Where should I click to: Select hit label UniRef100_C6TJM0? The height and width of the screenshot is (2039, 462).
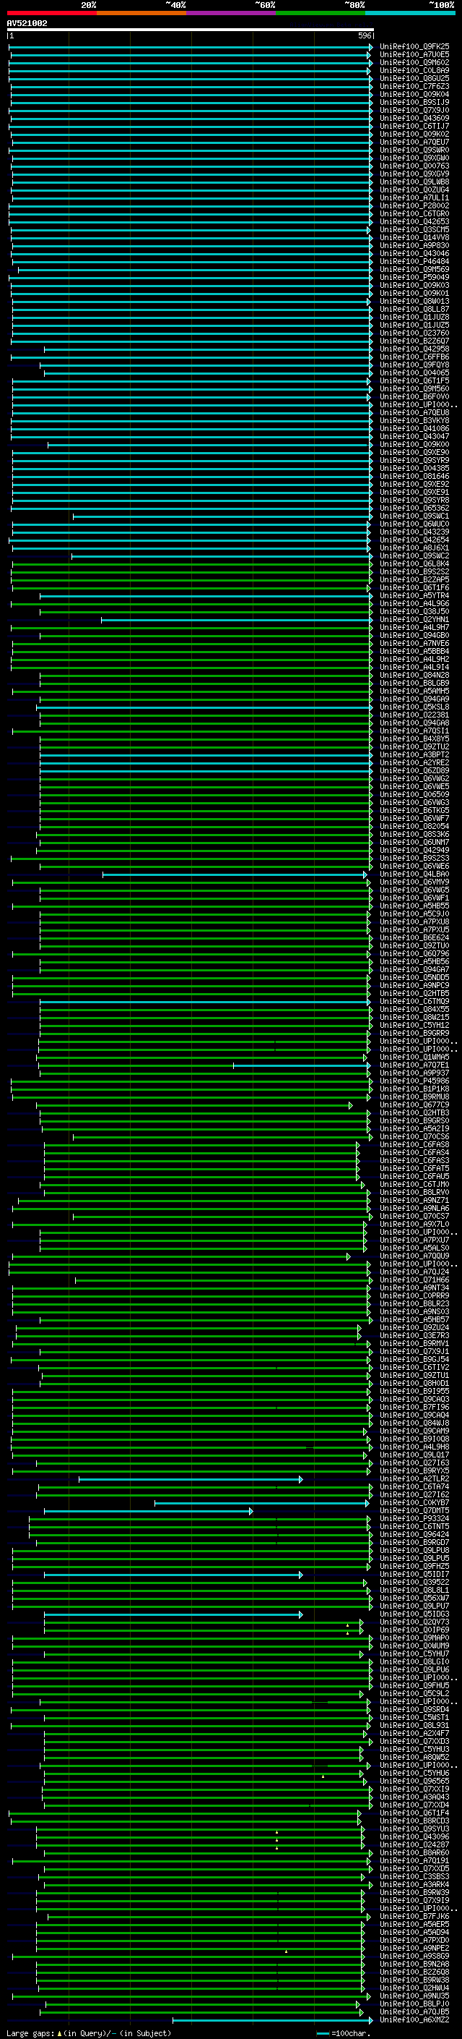414,1184
